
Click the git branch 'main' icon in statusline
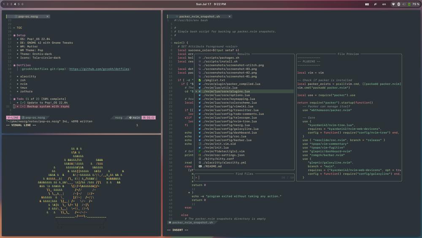coord(130,118)
